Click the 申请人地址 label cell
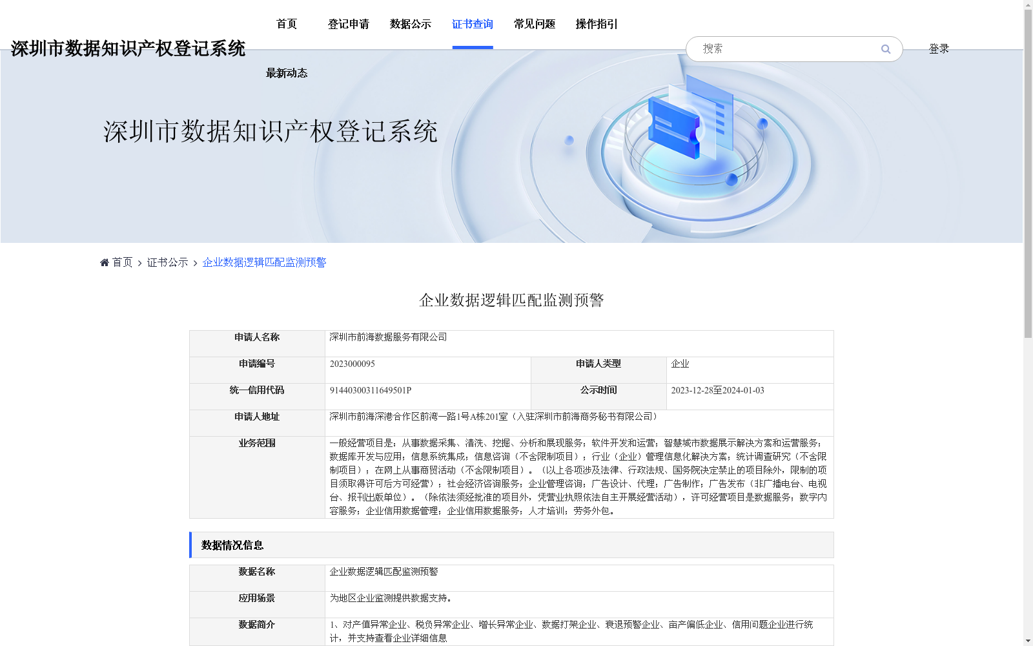Viewport: 1033px width, 646px height. [257, 423]
